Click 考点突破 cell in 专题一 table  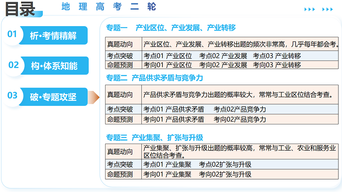tap(123, 56)
